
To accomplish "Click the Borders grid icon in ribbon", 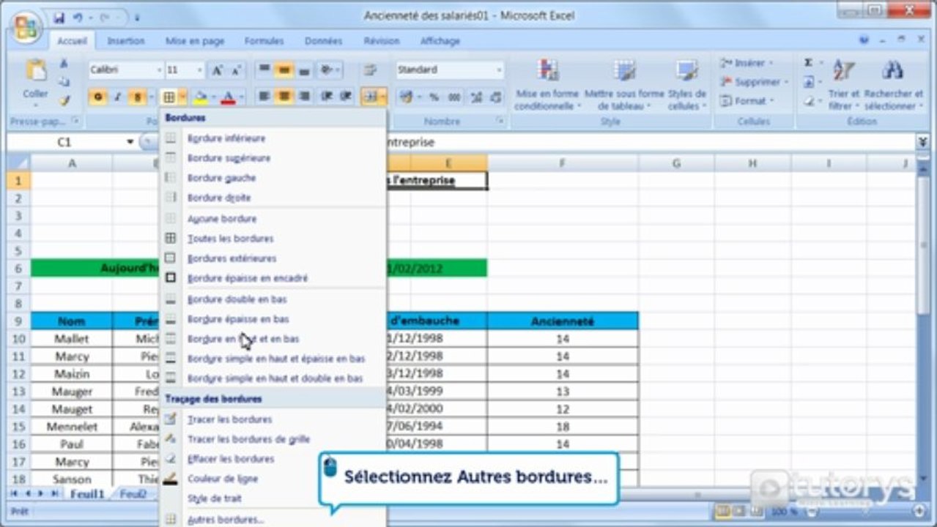I will (x=168, y=97).
